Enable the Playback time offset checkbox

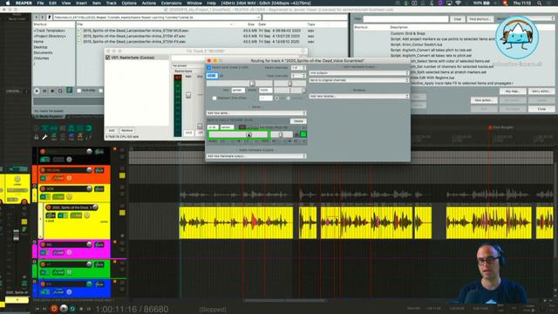pyautogui.click(x=214, y=98)
